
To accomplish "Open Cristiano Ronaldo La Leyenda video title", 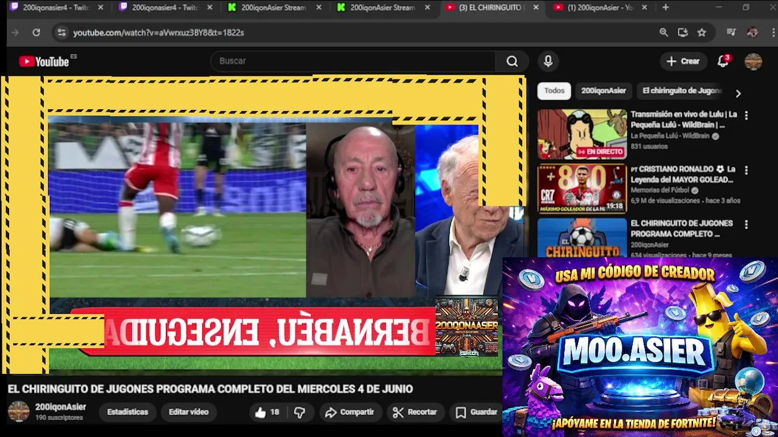I will (683, 174).
